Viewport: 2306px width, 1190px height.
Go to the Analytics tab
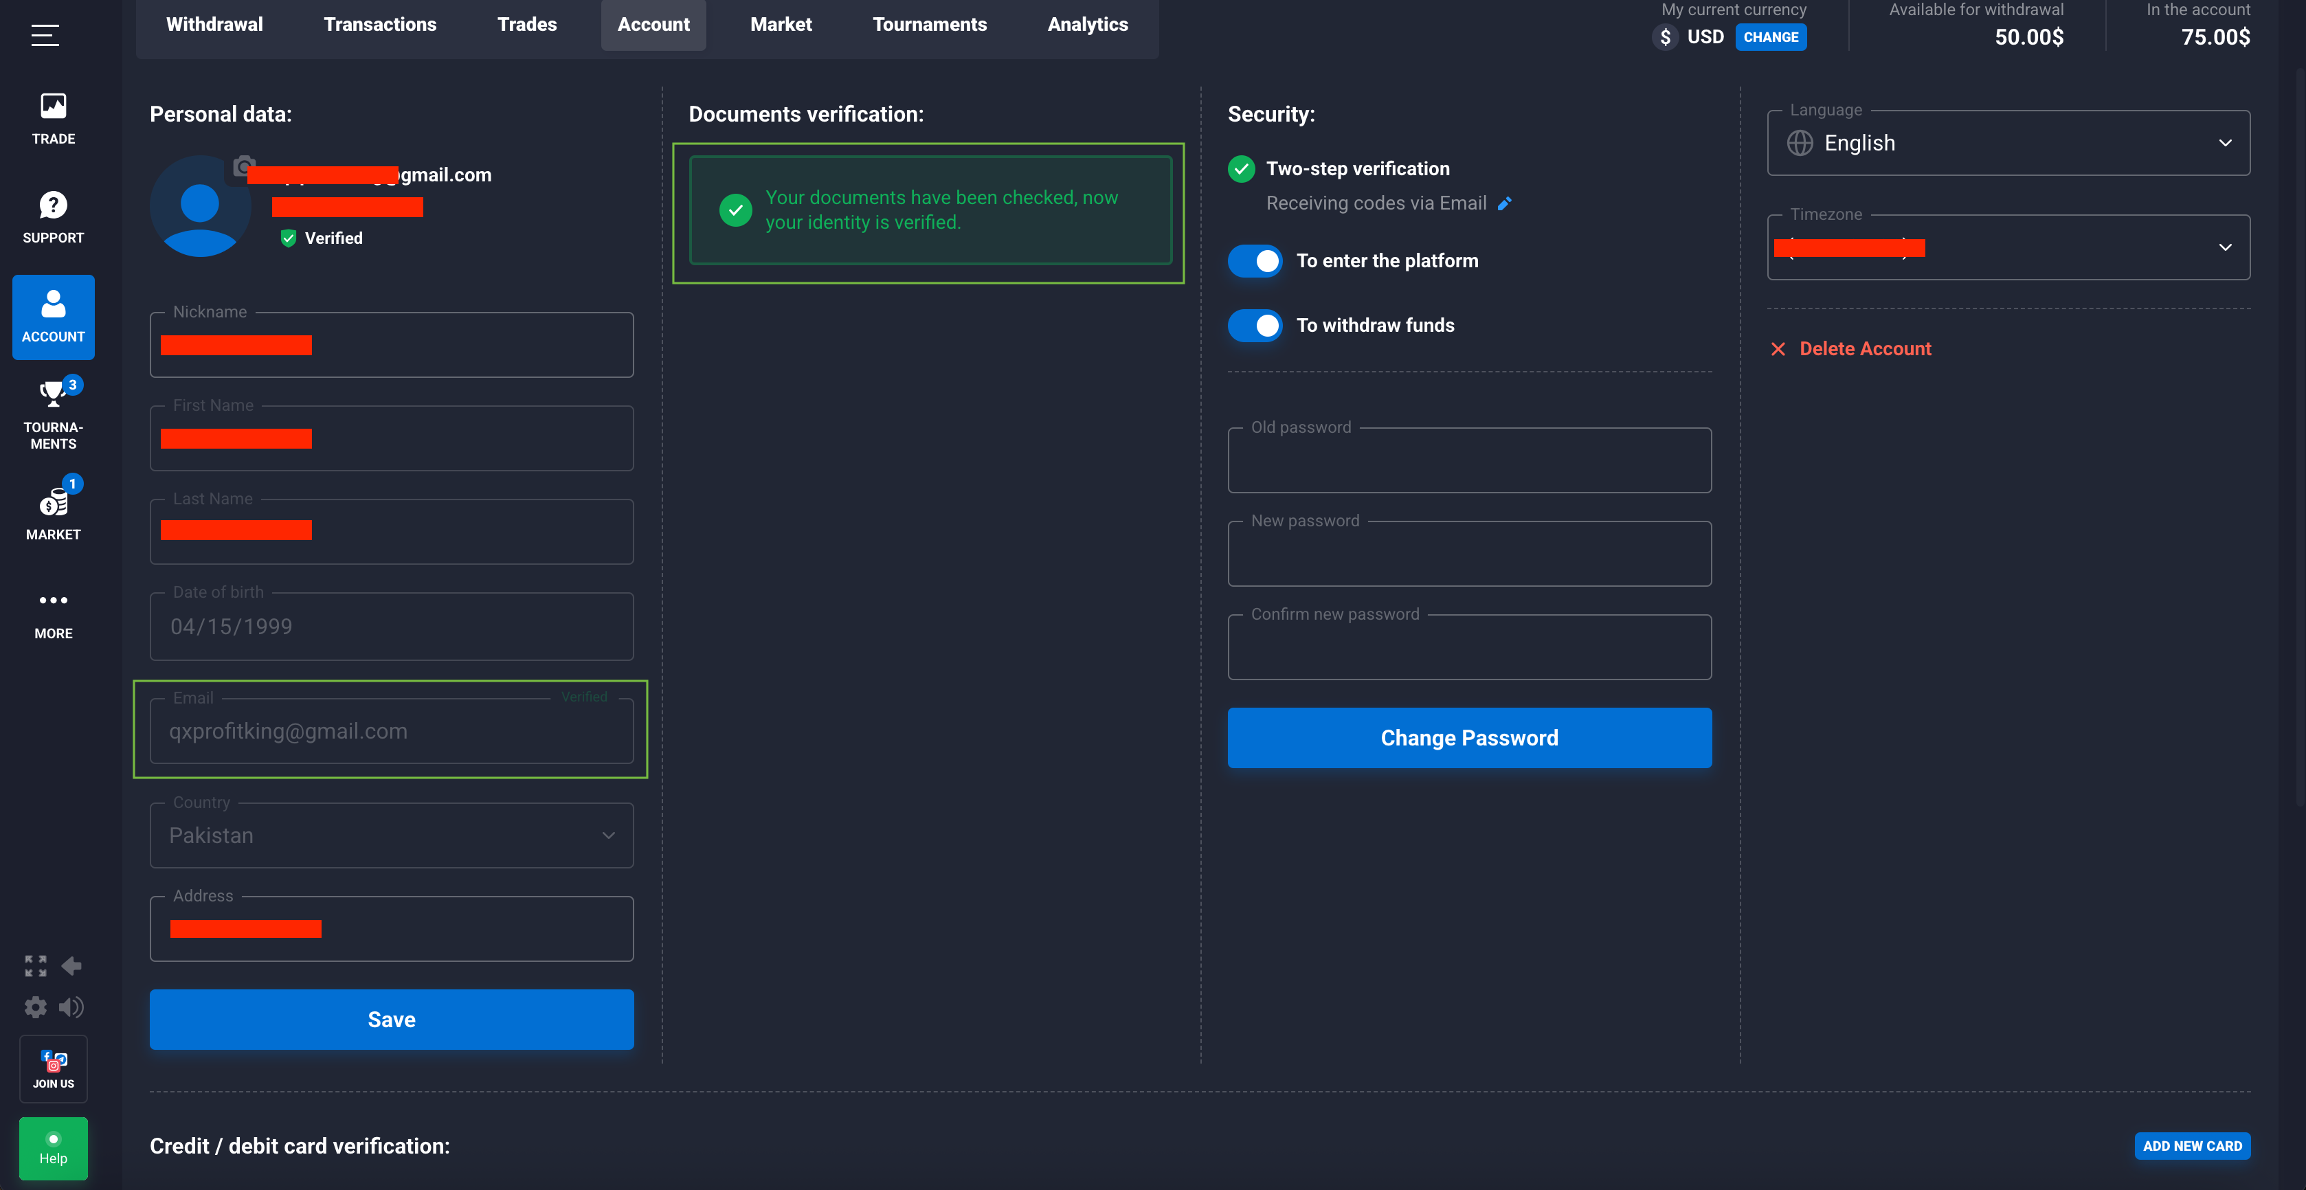click(x=1088, y=25)
